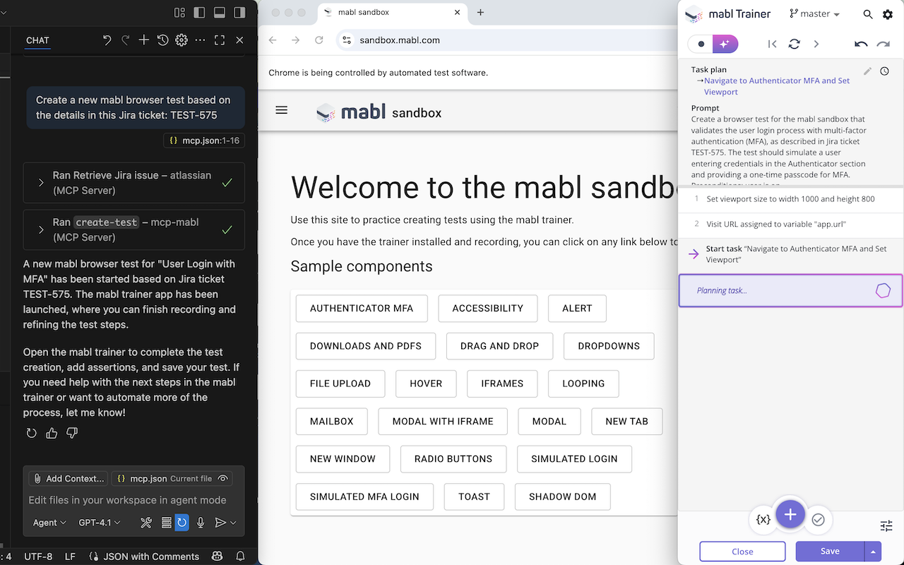Open the customize layout icon in VS Code

(179, 13)
